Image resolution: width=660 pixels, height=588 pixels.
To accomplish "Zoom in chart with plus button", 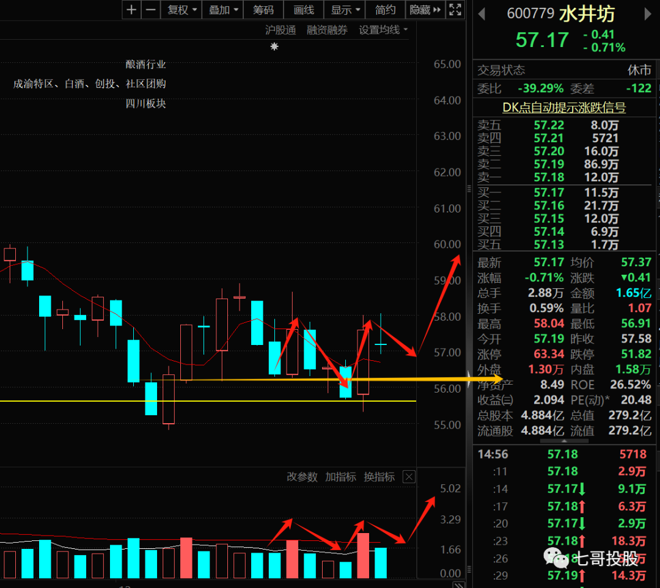I will click(131, 9).
